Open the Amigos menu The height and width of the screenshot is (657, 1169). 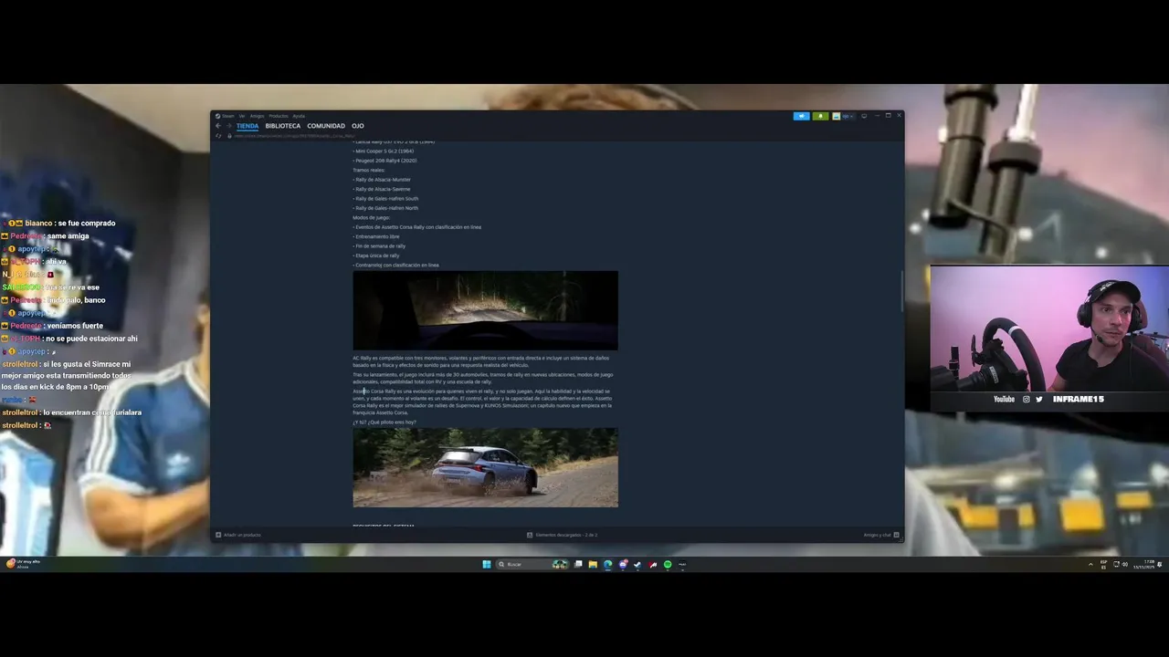[257, 116]
